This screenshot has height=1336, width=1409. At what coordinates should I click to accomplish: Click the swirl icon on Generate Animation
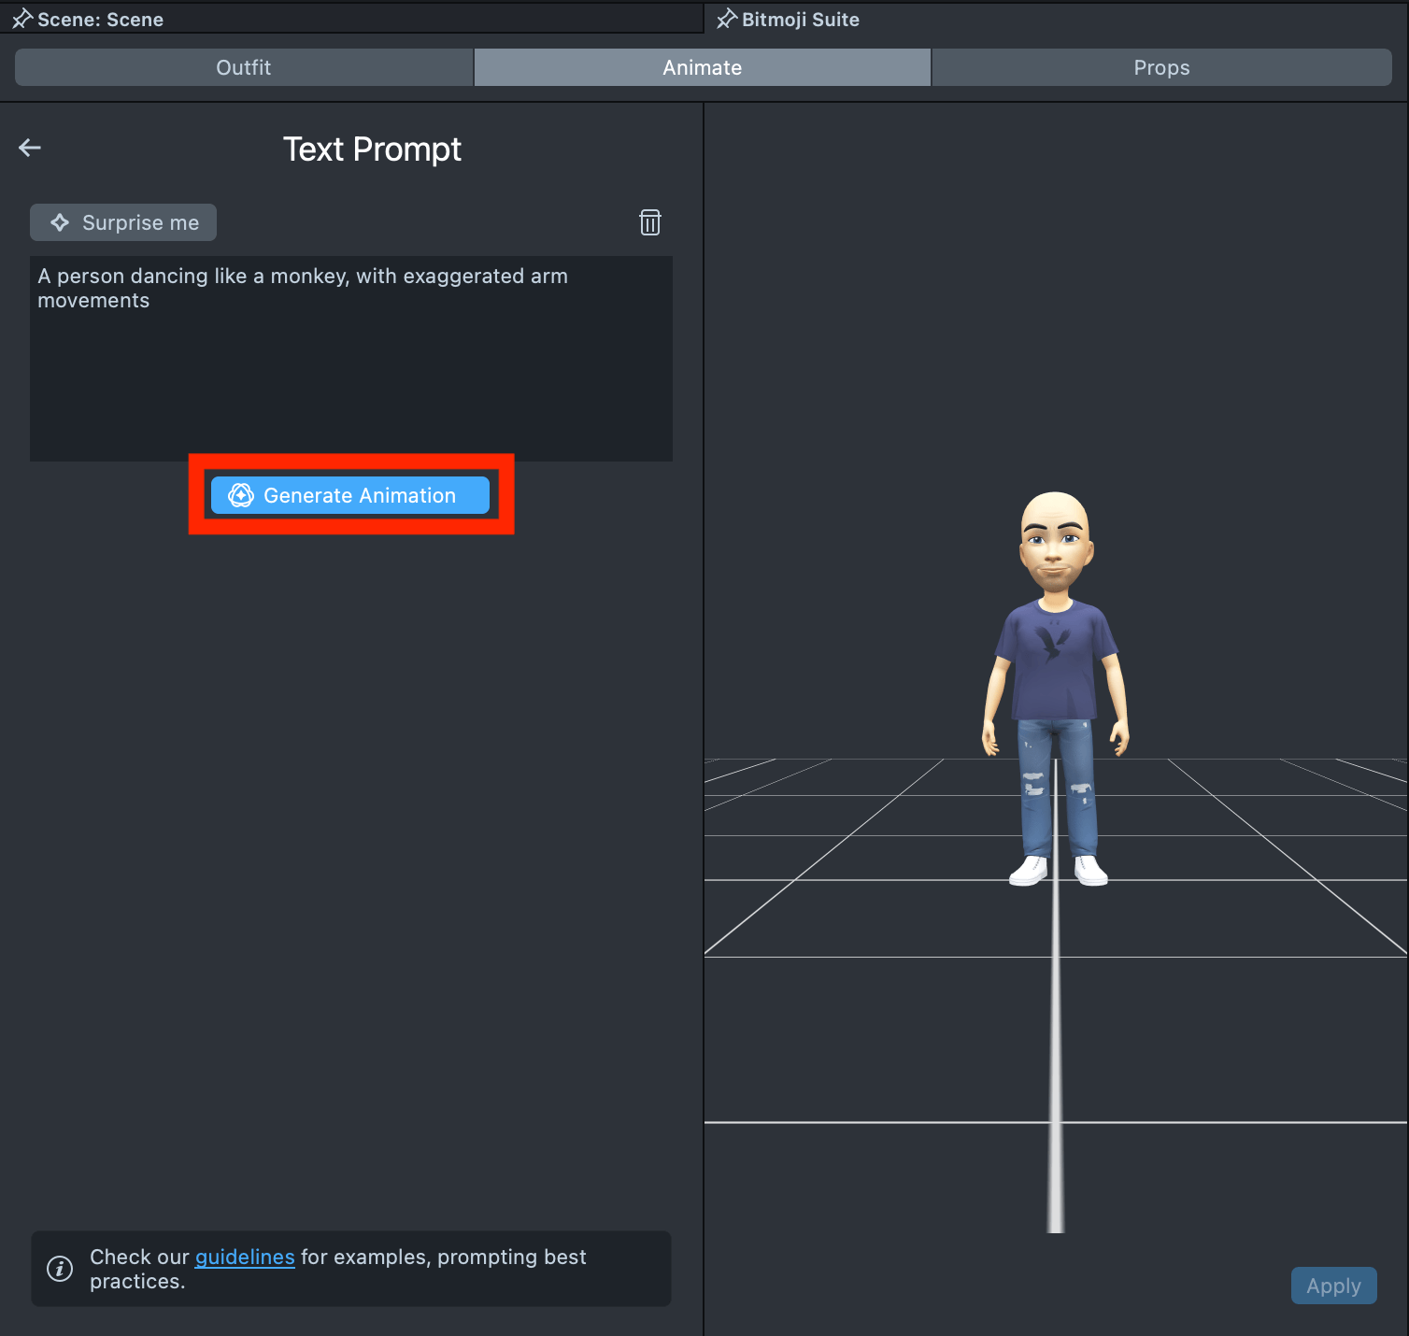click(x=241, y=495)
